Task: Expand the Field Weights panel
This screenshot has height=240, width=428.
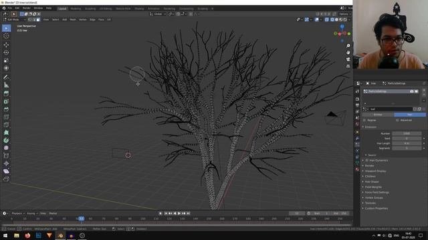Action: (373, 187)
